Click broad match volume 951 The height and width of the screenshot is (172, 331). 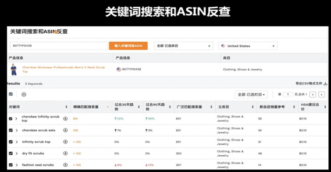(178, 142)
